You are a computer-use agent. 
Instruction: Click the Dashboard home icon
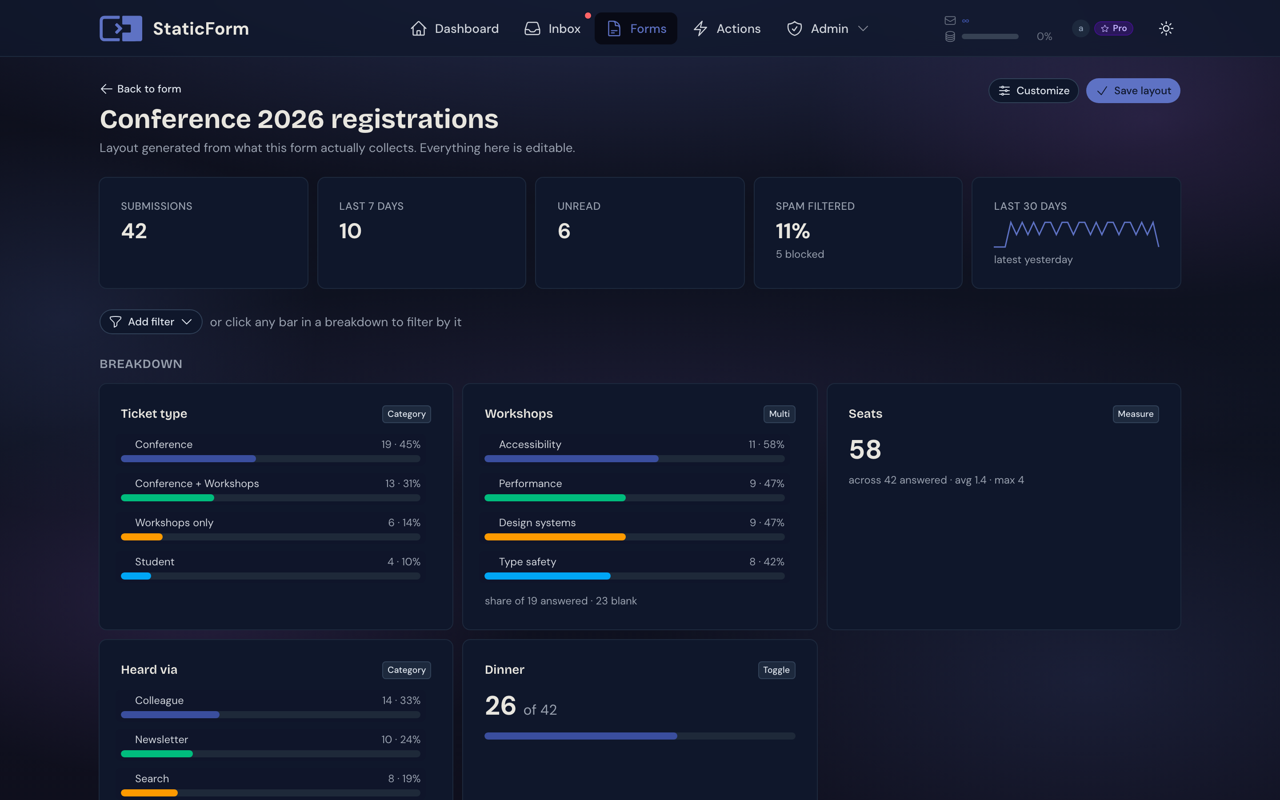click(418, 28)
